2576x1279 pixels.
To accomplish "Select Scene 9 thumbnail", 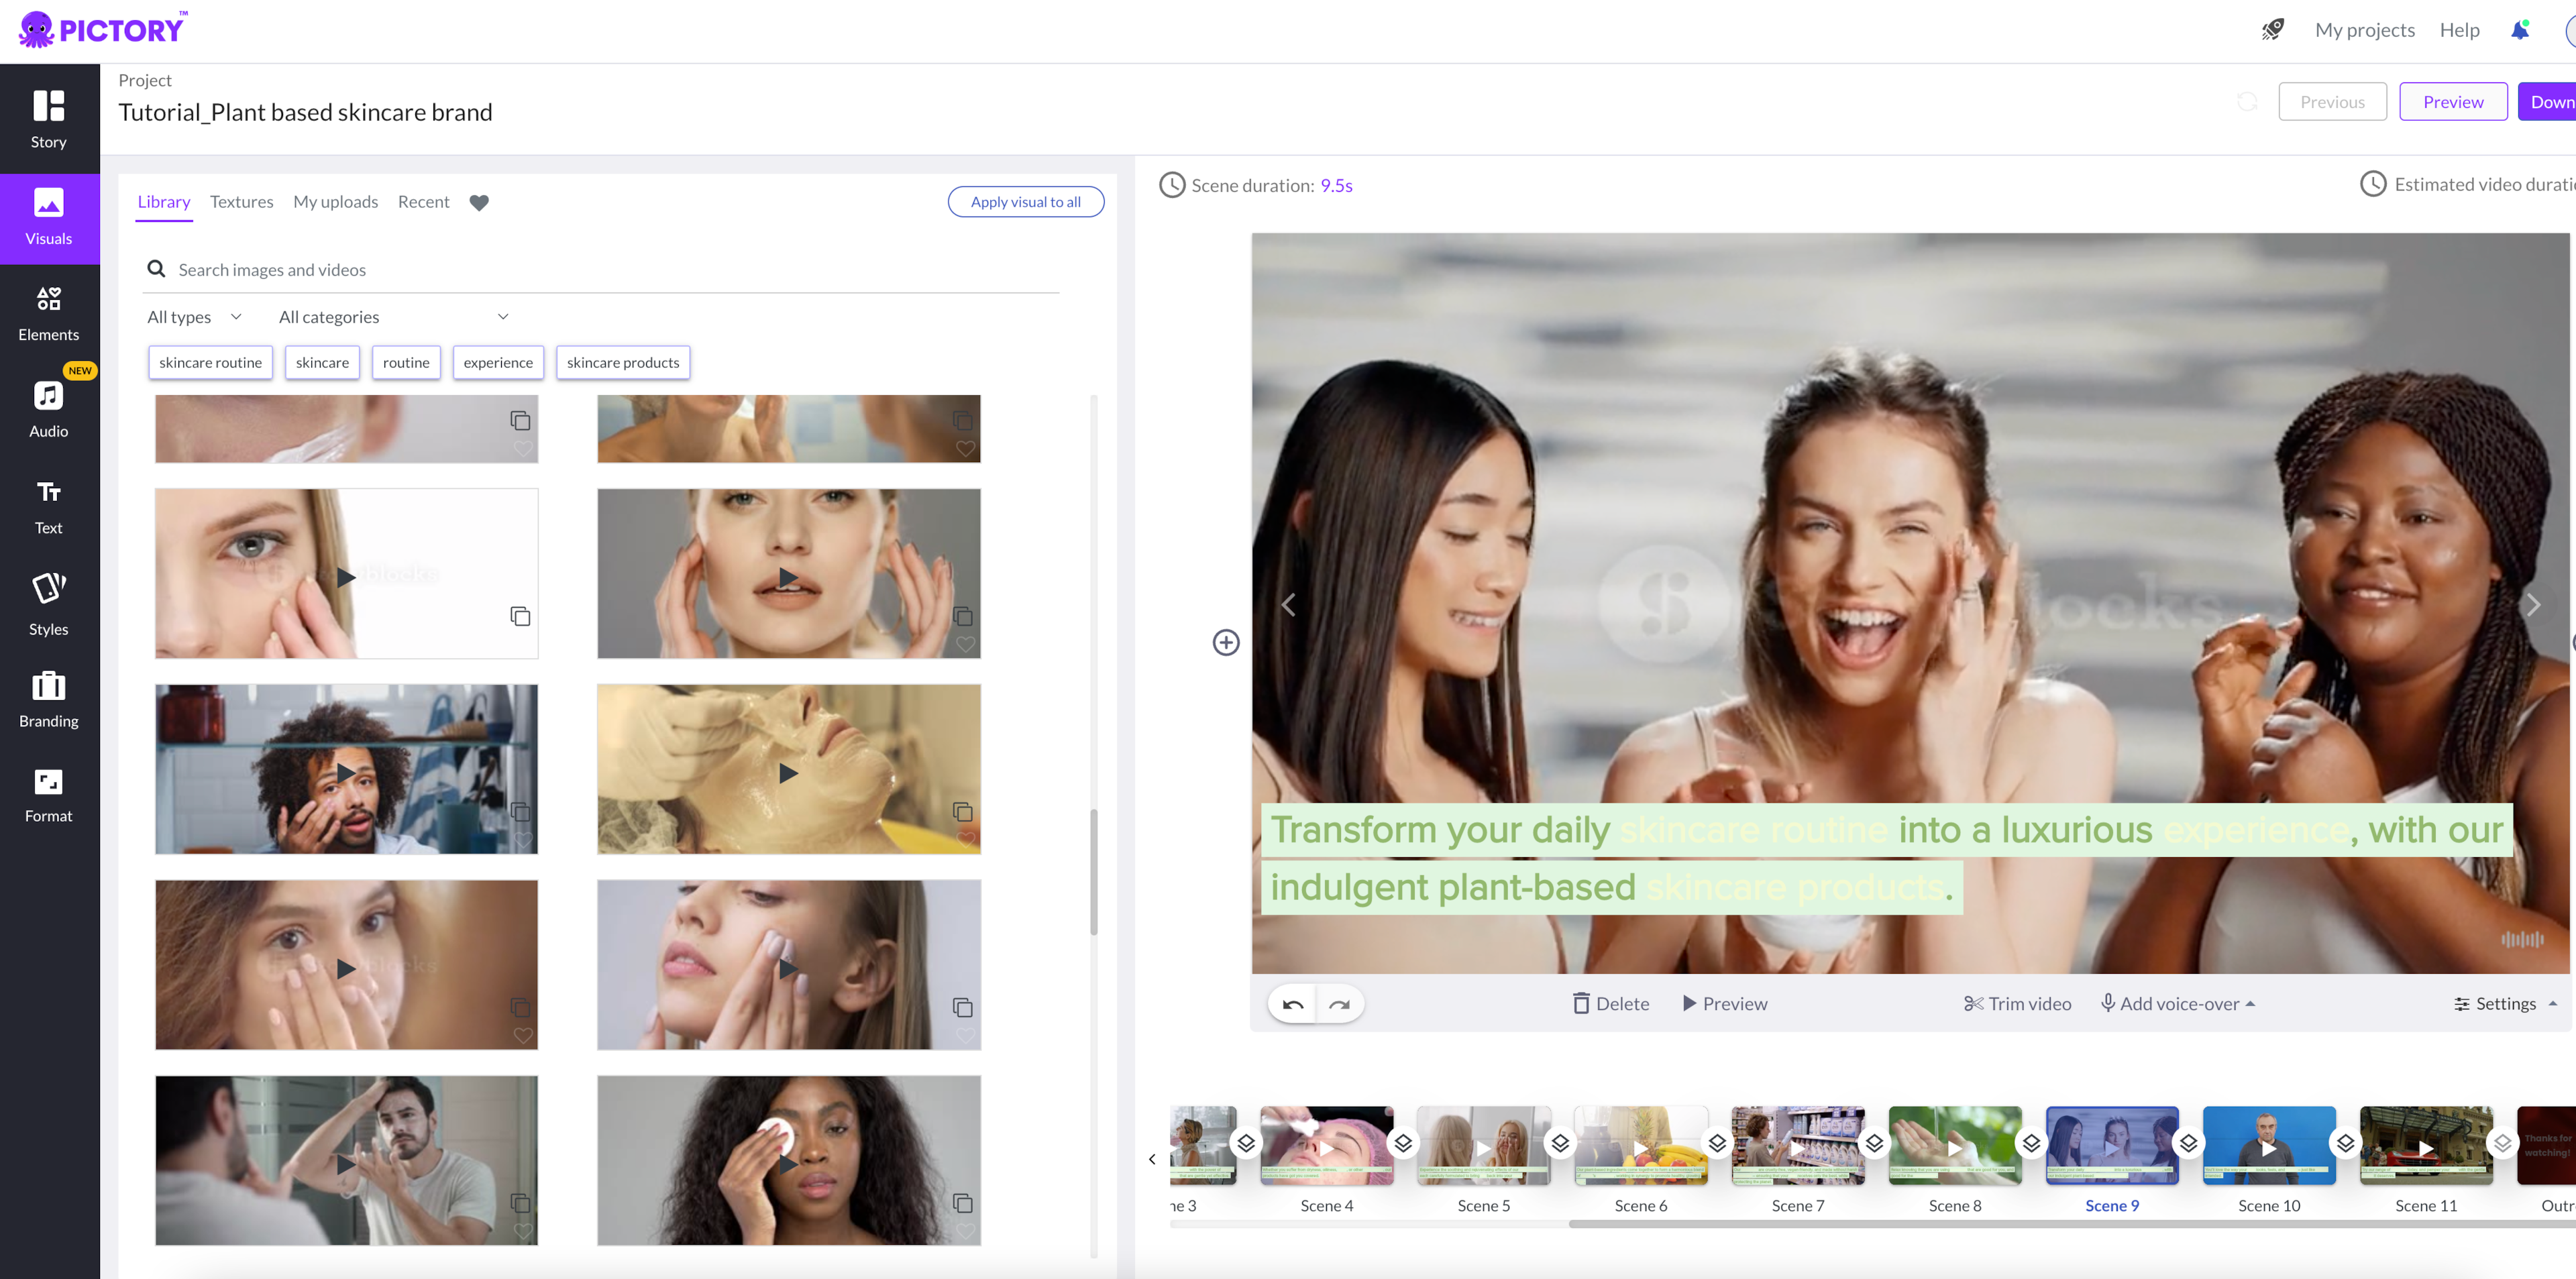I will [x=2111, y=1145].
